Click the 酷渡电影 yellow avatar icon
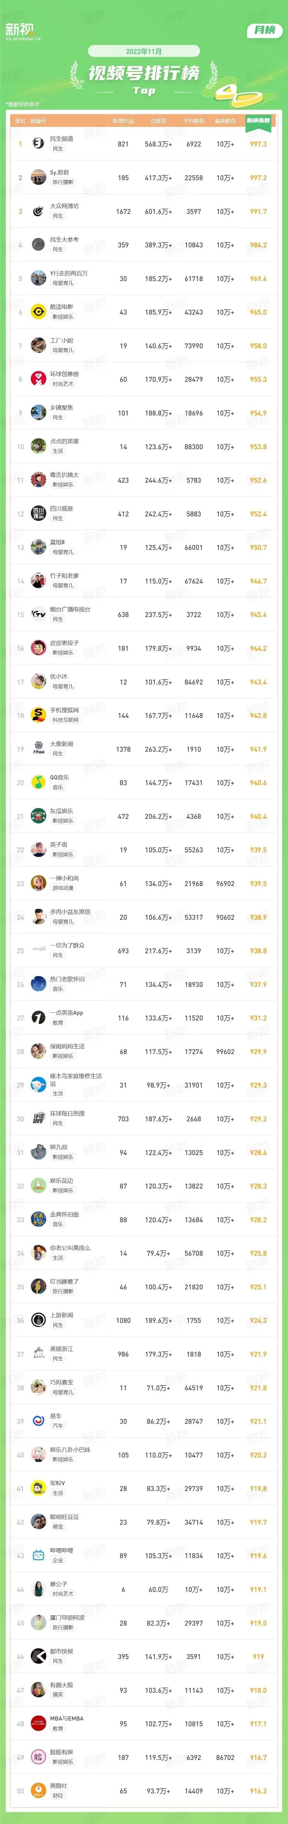The image size is (288, 1824). click(38, 312)
